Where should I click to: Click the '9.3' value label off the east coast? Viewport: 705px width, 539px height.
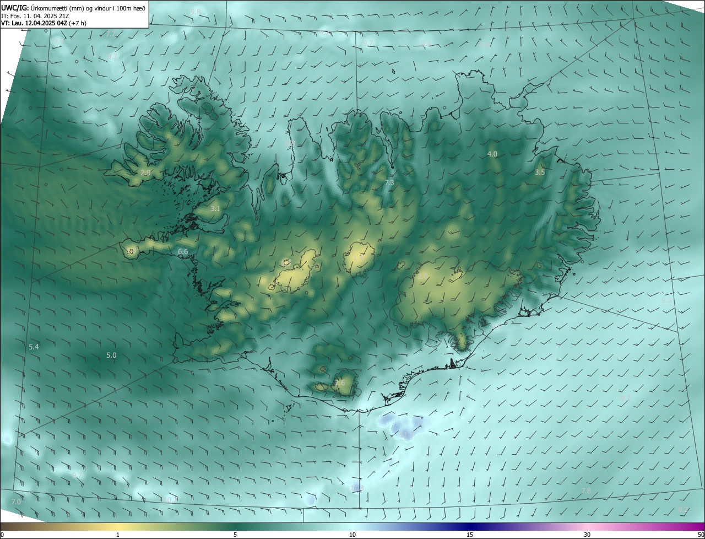click(x=666, y=300)
